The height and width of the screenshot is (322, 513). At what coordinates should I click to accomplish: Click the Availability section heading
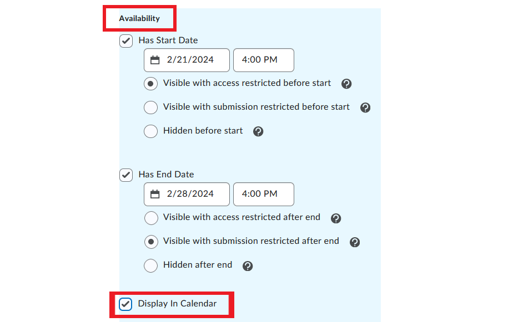(x=139, y=19)
